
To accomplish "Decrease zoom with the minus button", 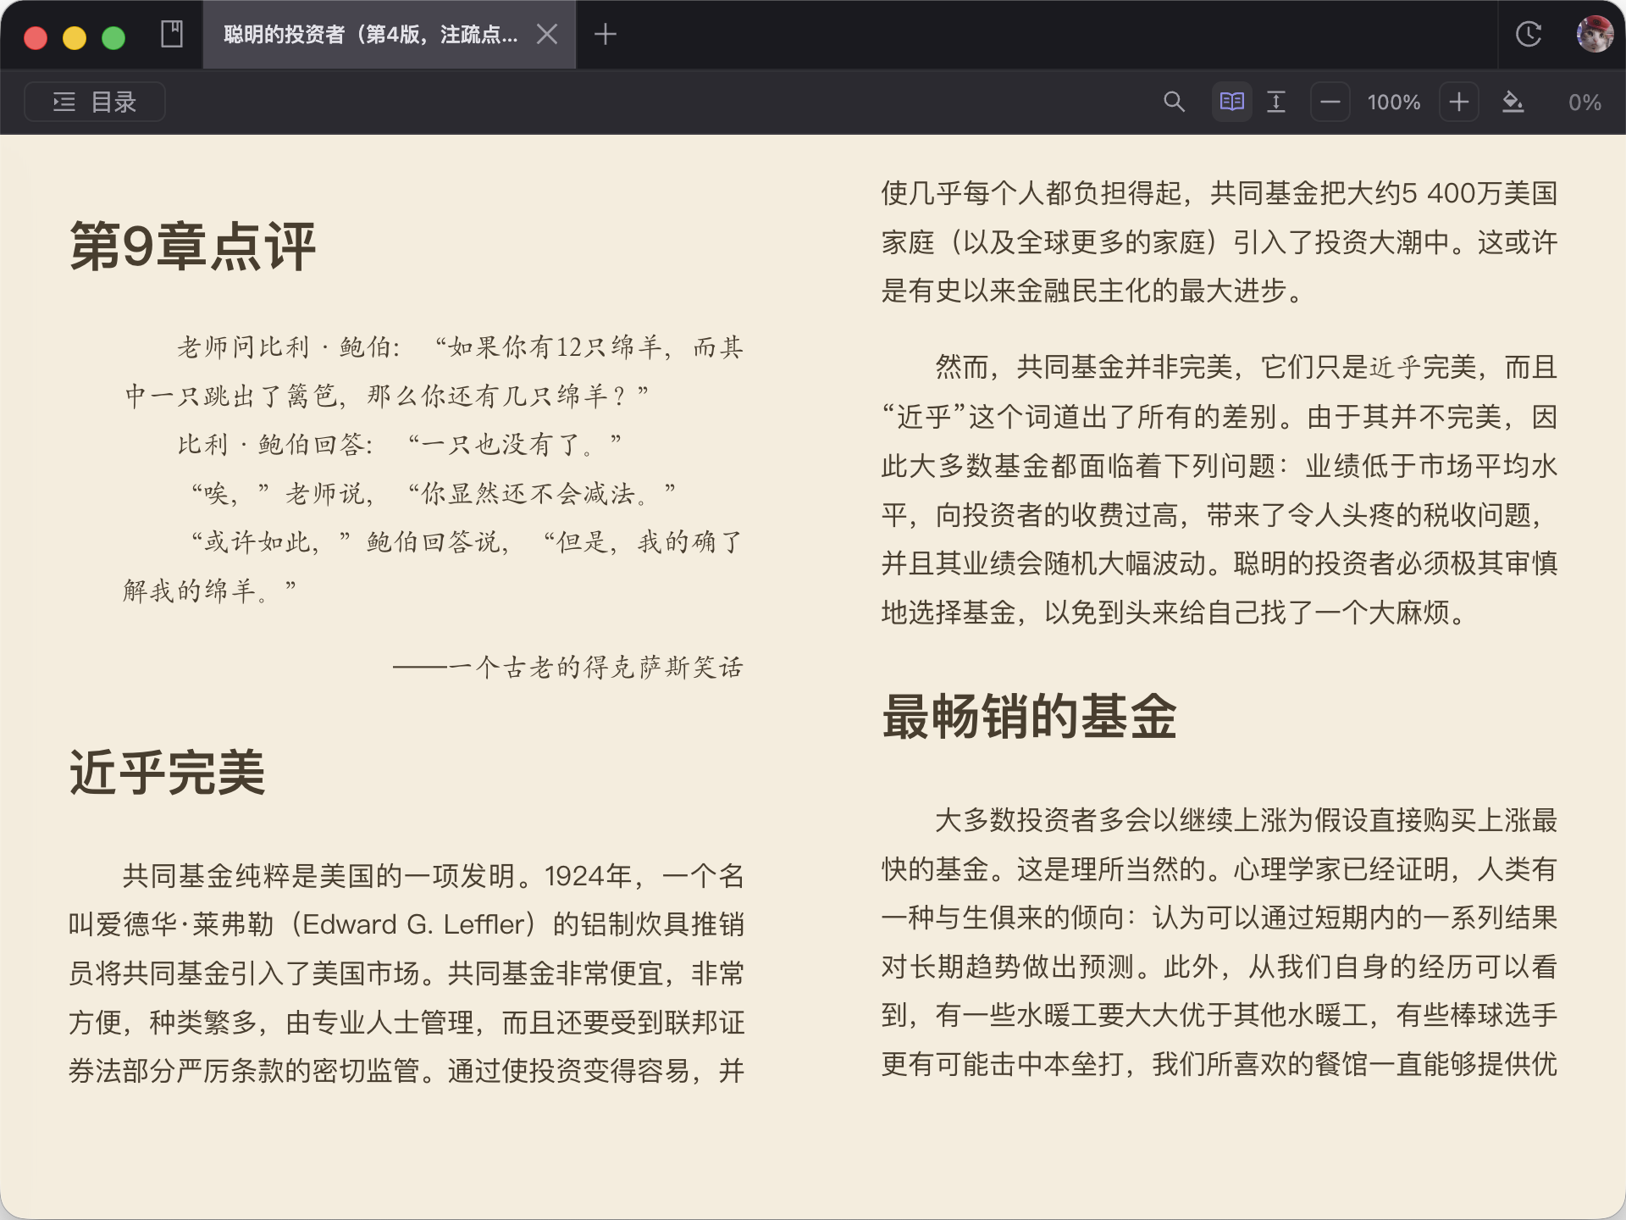I will point(1330,103).
